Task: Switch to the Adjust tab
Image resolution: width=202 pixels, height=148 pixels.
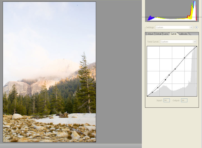Action: 150,34
